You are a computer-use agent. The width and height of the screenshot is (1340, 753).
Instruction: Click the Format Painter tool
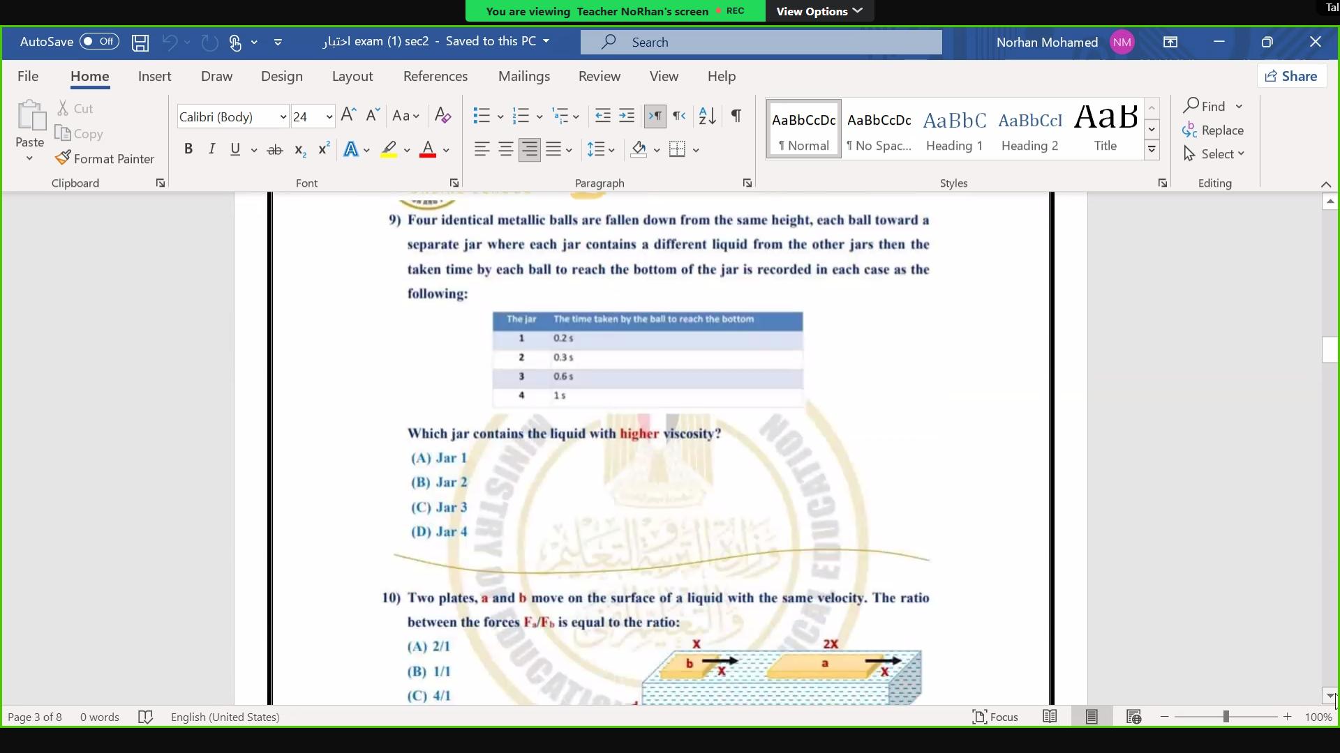pos(105,159)
